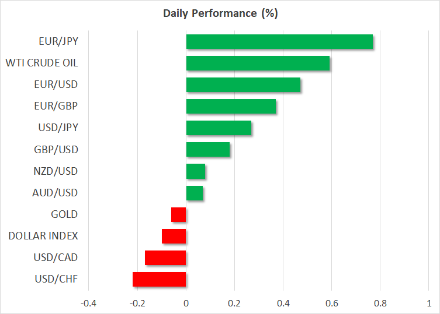Select the AUD/USD green bar

click(x=195, y=193)
